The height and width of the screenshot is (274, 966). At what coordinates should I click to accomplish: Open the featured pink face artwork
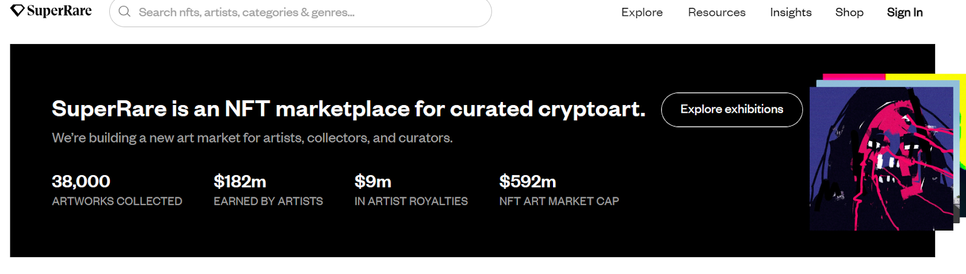coord(881,158)
